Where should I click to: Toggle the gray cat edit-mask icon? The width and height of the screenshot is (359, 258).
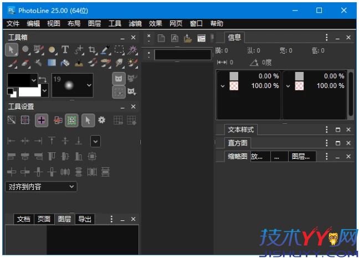click(x=132, y=78)
